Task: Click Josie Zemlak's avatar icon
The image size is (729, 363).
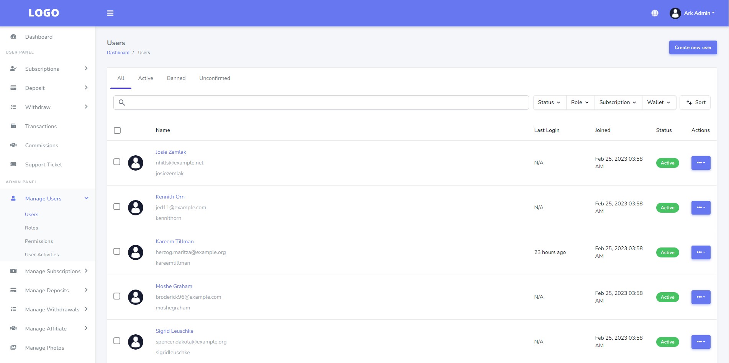Action: [x=136, y=163]
